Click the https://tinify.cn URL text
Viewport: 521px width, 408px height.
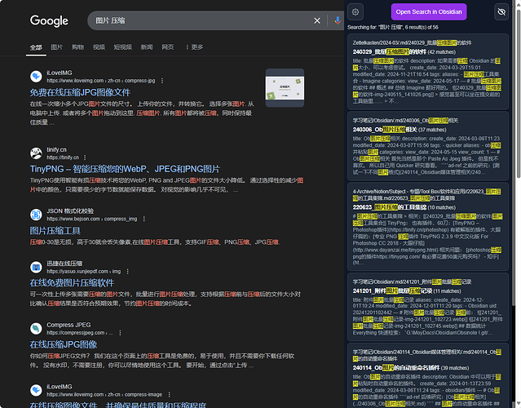(63, 157)
